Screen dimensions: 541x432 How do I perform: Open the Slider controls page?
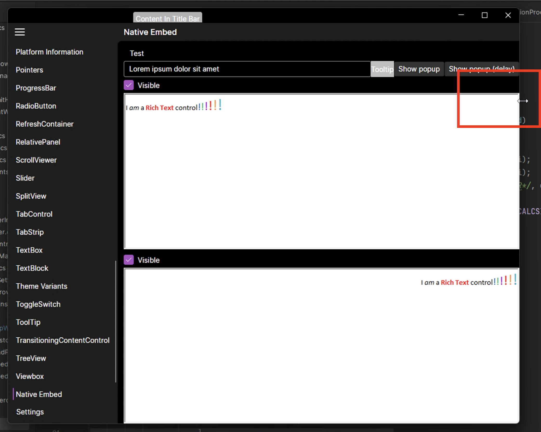(x=25, y=178)
